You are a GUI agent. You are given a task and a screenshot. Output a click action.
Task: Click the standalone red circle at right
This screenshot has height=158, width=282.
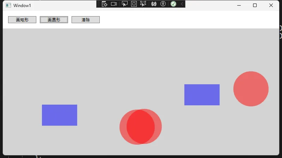point(251,89)
